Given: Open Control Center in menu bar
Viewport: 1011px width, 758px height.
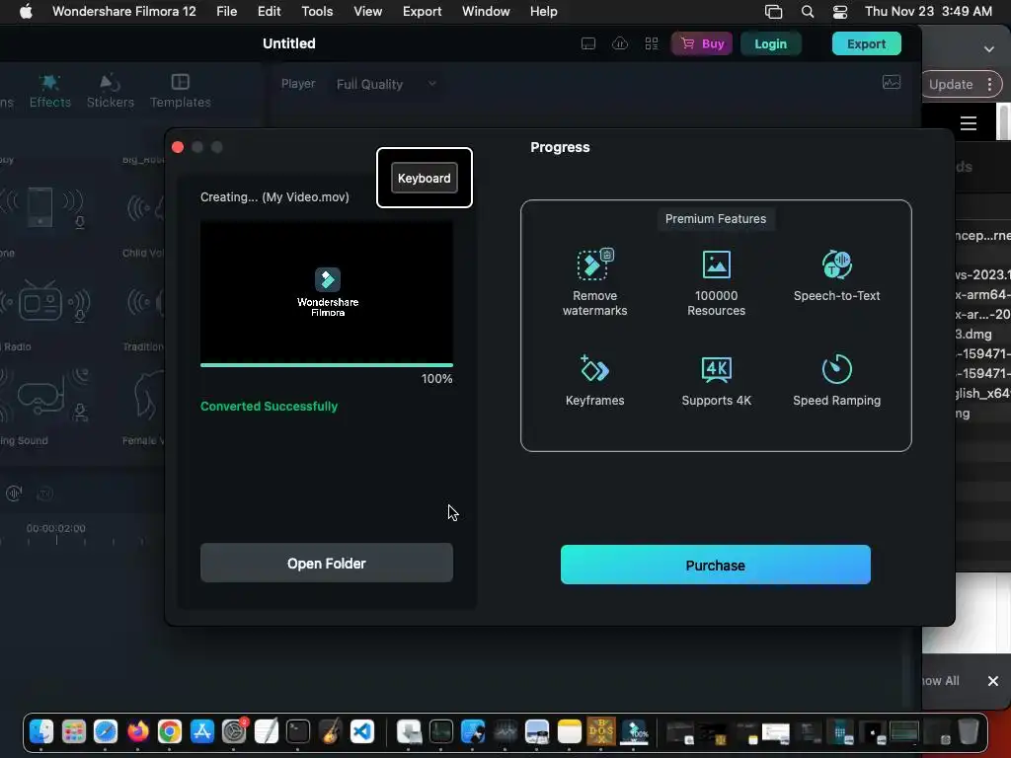Looking at the screenshot, I should [839, 11].
